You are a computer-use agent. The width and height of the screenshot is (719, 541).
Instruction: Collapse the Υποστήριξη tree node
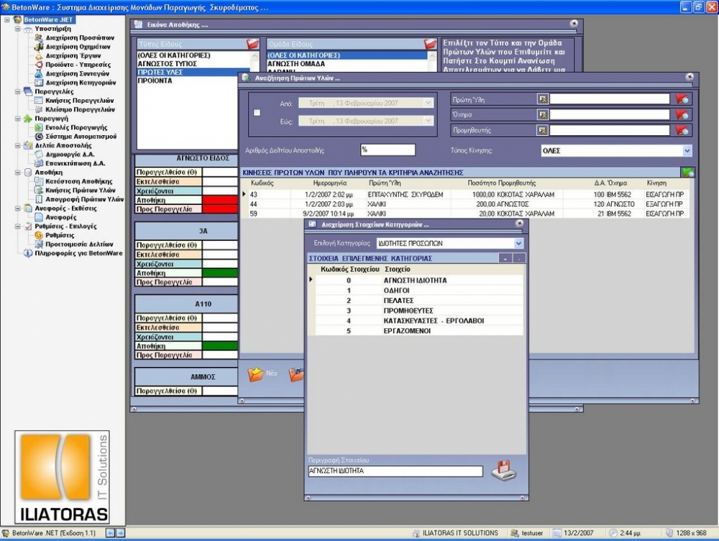coord(18,29)
